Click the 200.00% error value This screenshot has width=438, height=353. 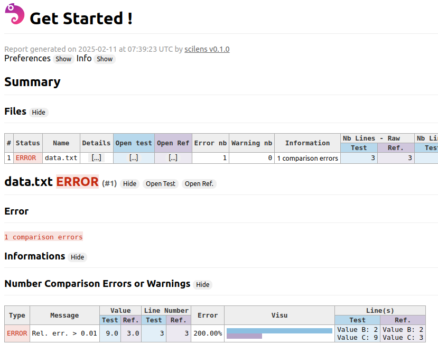pyautogui.click(x=207, y=333)
